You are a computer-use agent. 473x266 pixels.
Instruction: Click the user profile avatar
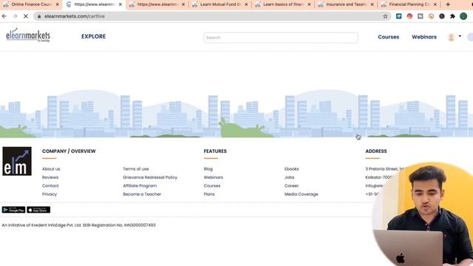(x=452, y=37)
